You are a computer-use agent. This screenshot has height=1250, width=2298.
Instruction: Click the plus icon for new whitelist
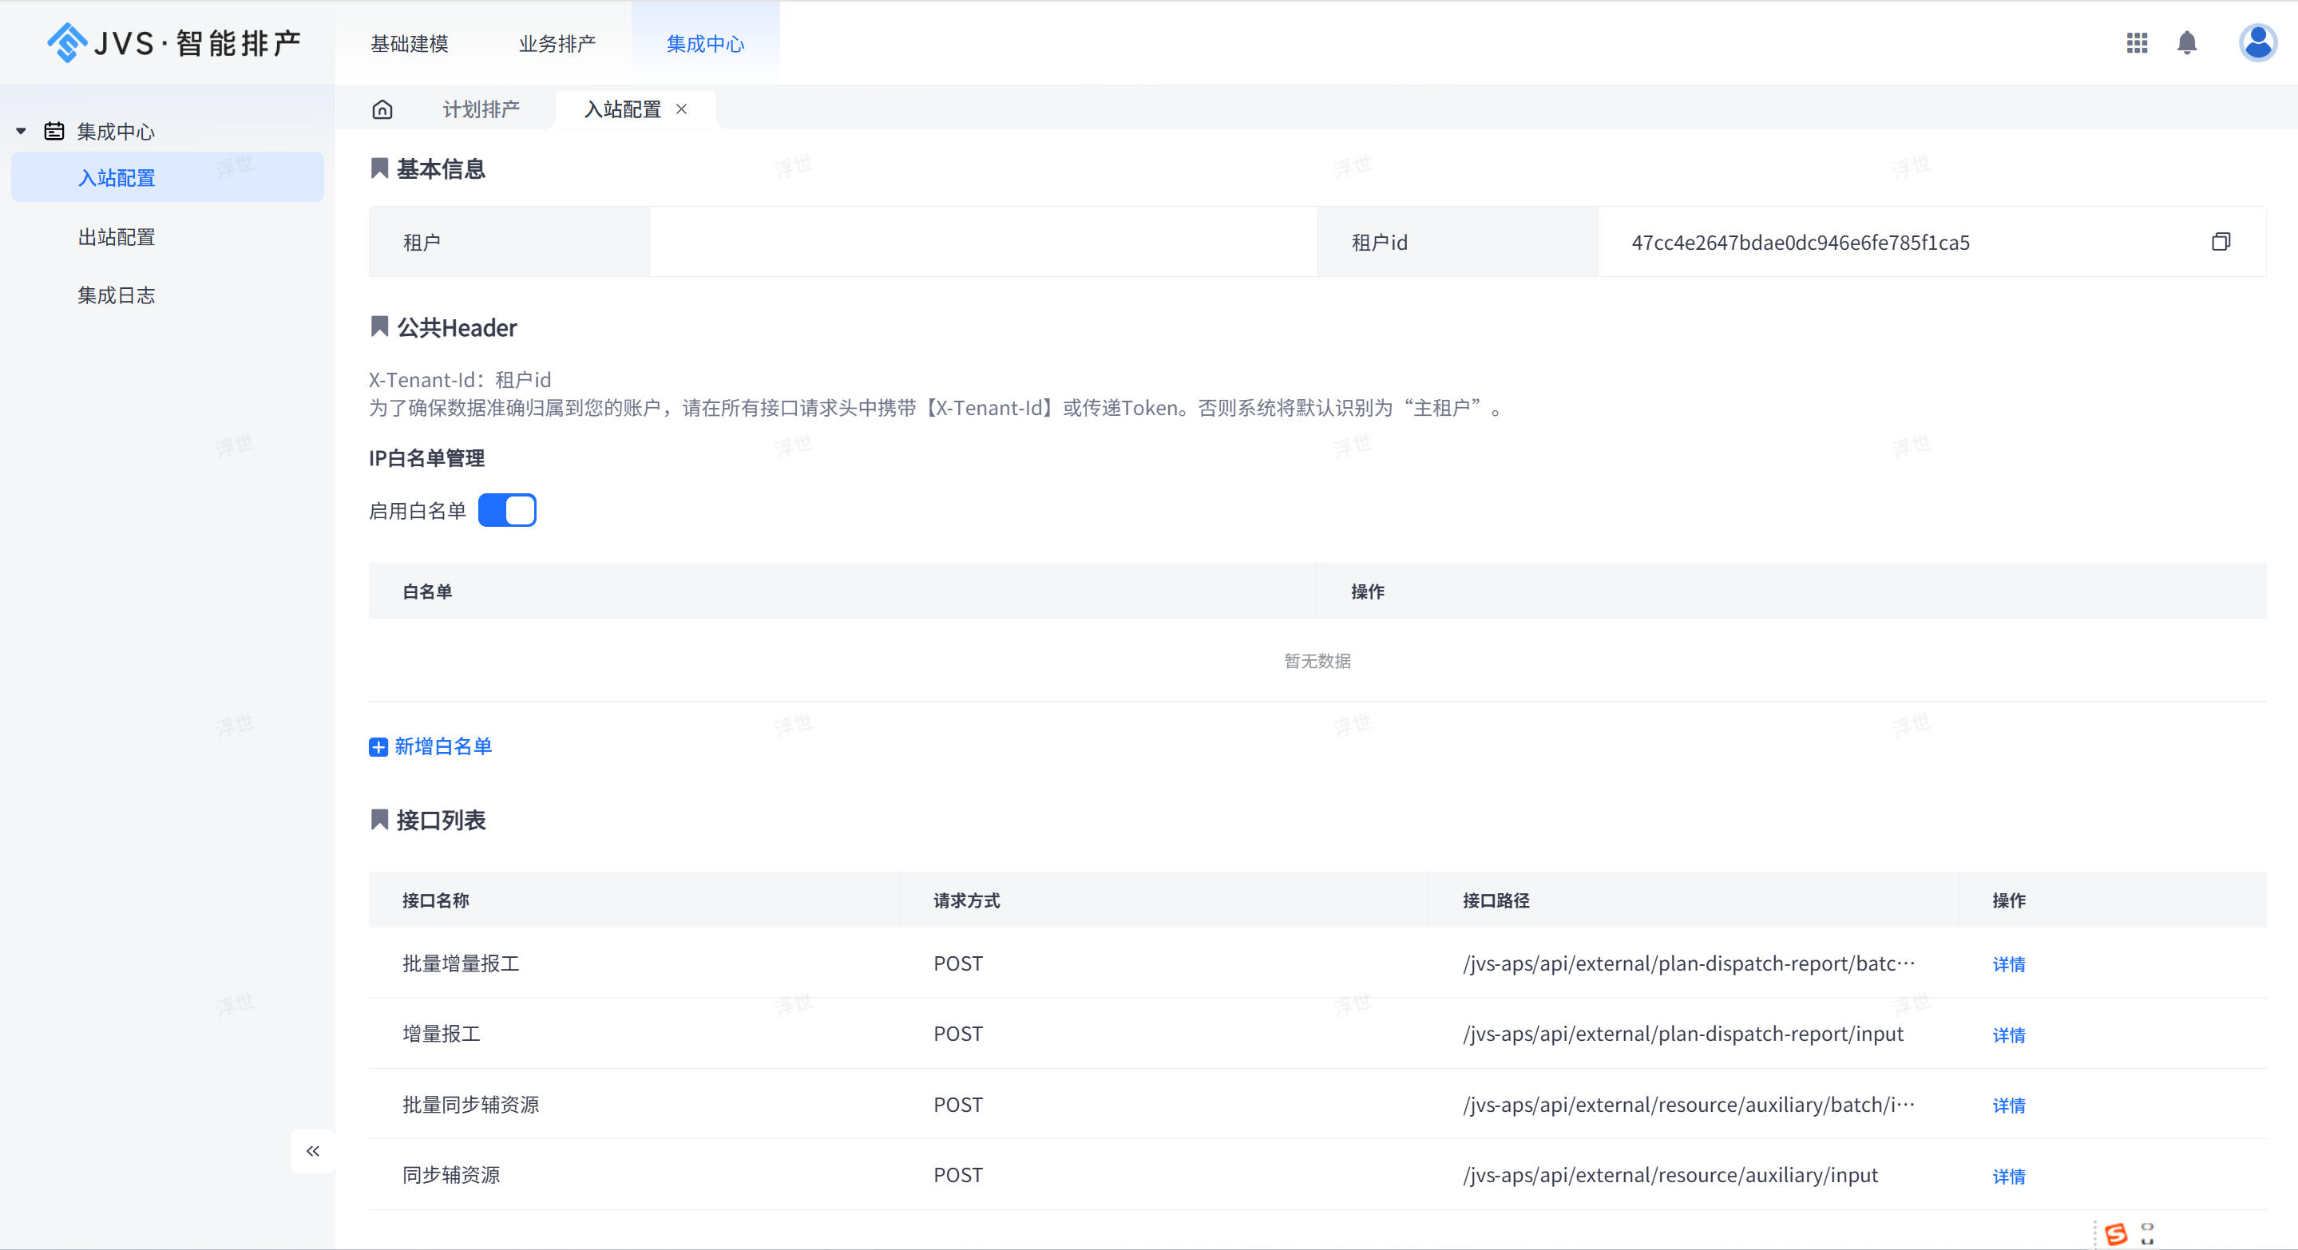pyautogui.click(x=378, y=747)
